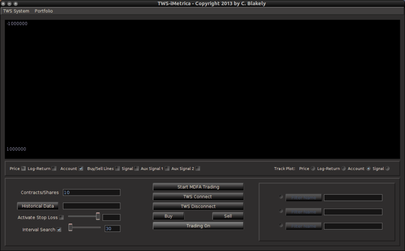This screenshot has height=251, width=405.
Task: Click the Stop Loss slider handle
Action: click(x=98, y=216)
